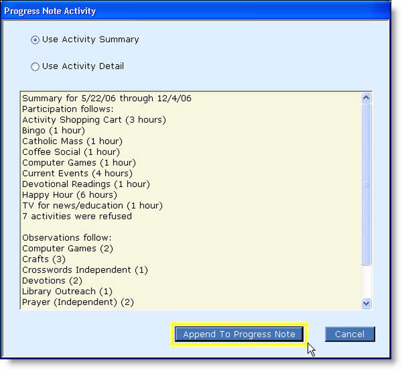Click the 'Current Events (4 hours)' line
This screenshot has width=402, height=370.
(77, 173)
